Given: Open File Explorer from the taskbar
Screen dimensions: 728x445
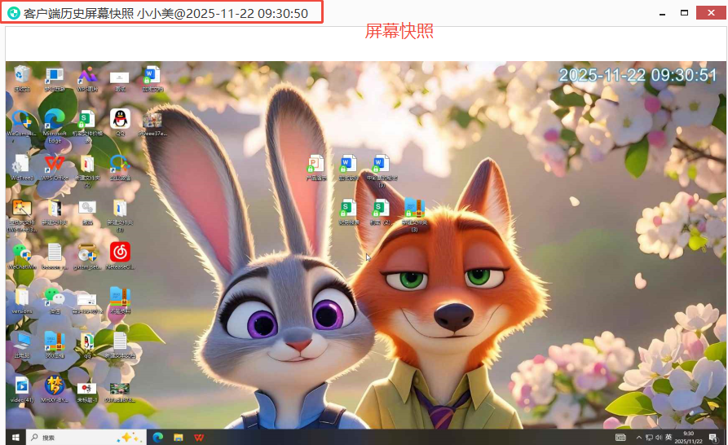Looking at the screenshot, I should (x=179, y=437).
